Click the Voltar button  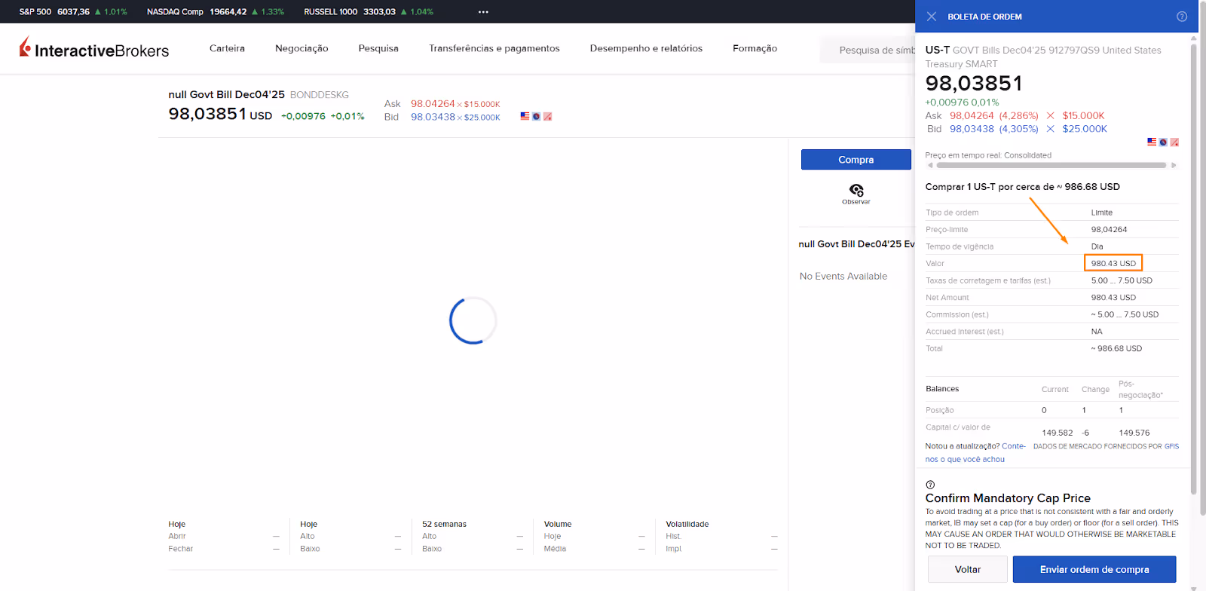point(968,569)
